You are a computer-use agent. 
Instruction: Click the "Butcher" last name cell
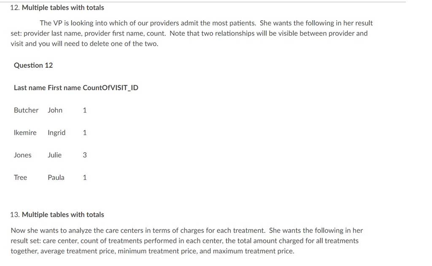(26, 110)
